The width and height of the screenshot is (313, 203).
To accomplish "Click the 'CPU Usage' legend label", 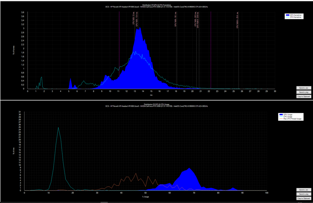I will (x=288, y=117).
